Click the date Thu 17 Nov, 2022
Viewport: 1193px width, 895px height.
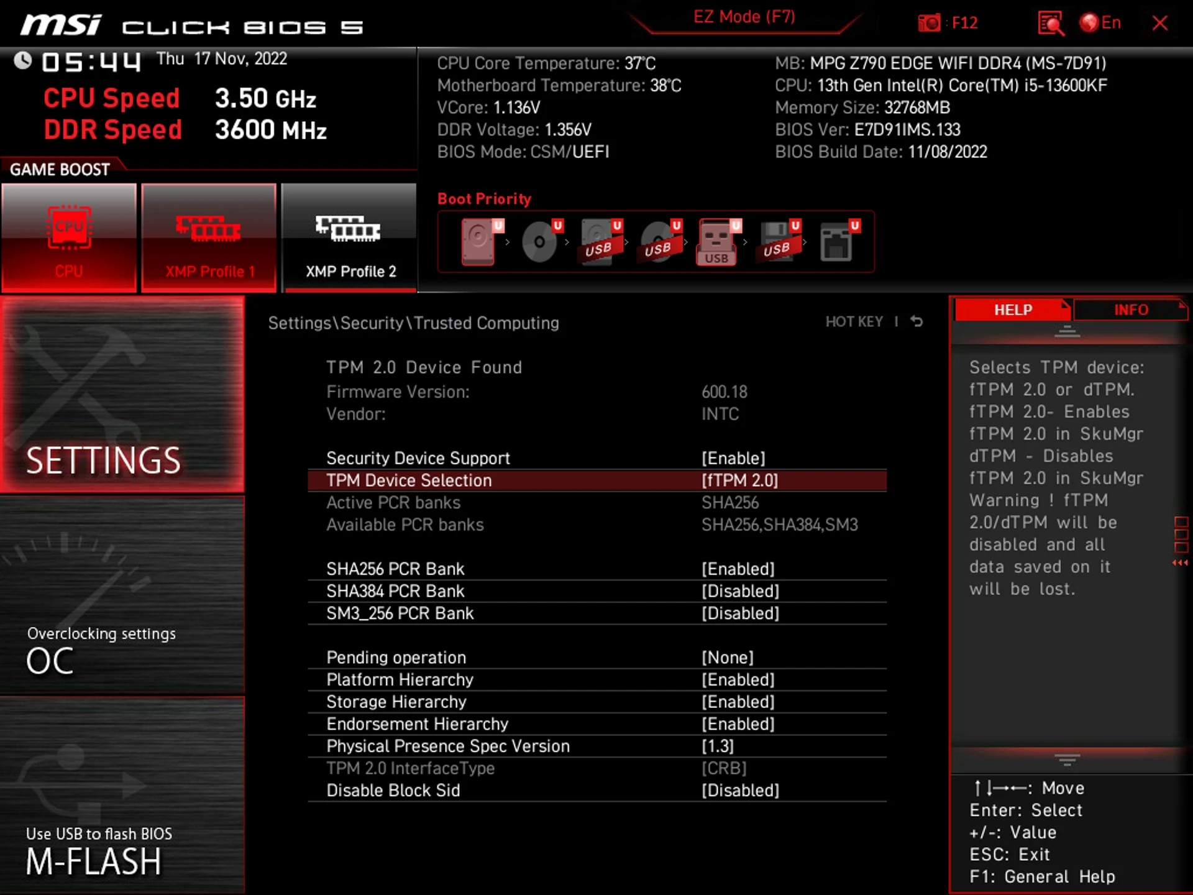[221, 59]
